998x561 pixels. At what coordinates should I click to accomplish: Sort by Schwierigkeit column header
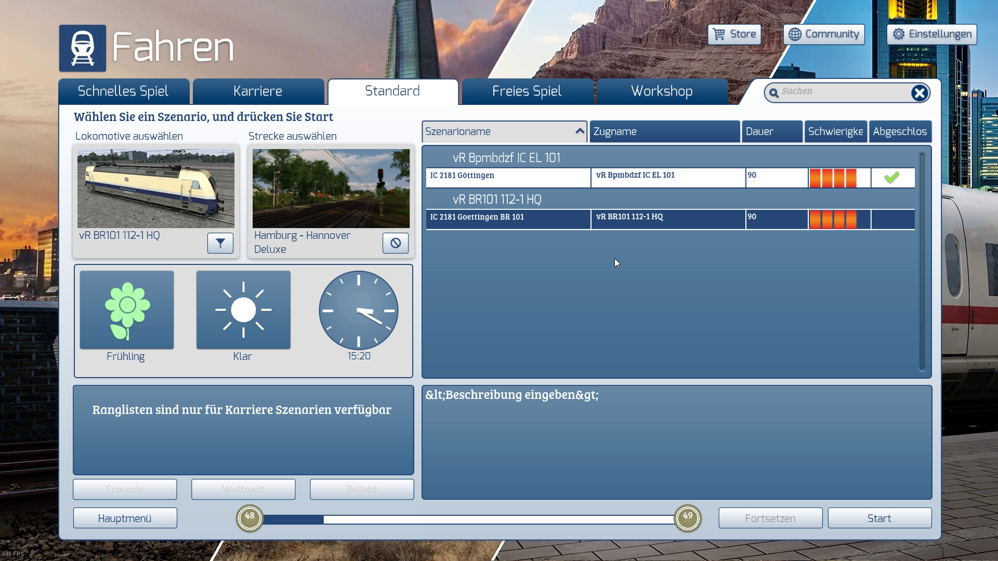(x=835, y=131)
